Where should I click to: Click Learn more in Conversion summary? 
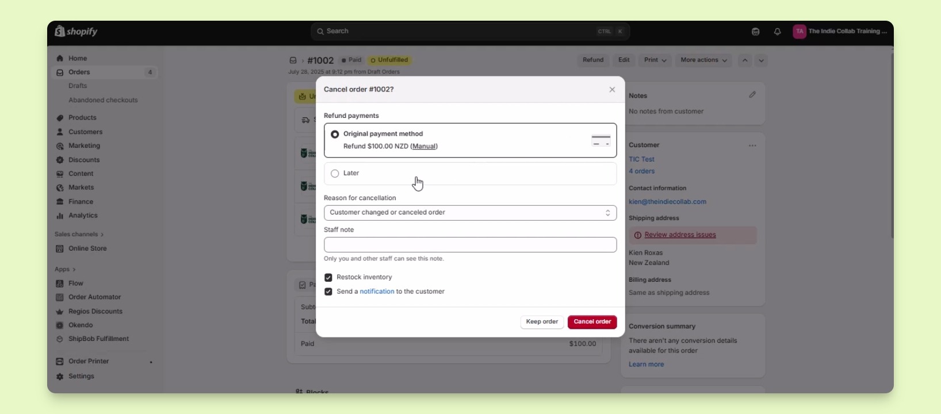(646, 365)
